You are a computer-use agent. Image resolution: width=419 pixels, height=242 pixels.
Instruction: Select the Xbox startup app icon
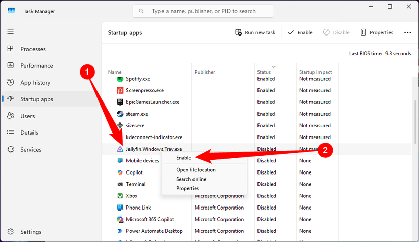coord(120,196)
